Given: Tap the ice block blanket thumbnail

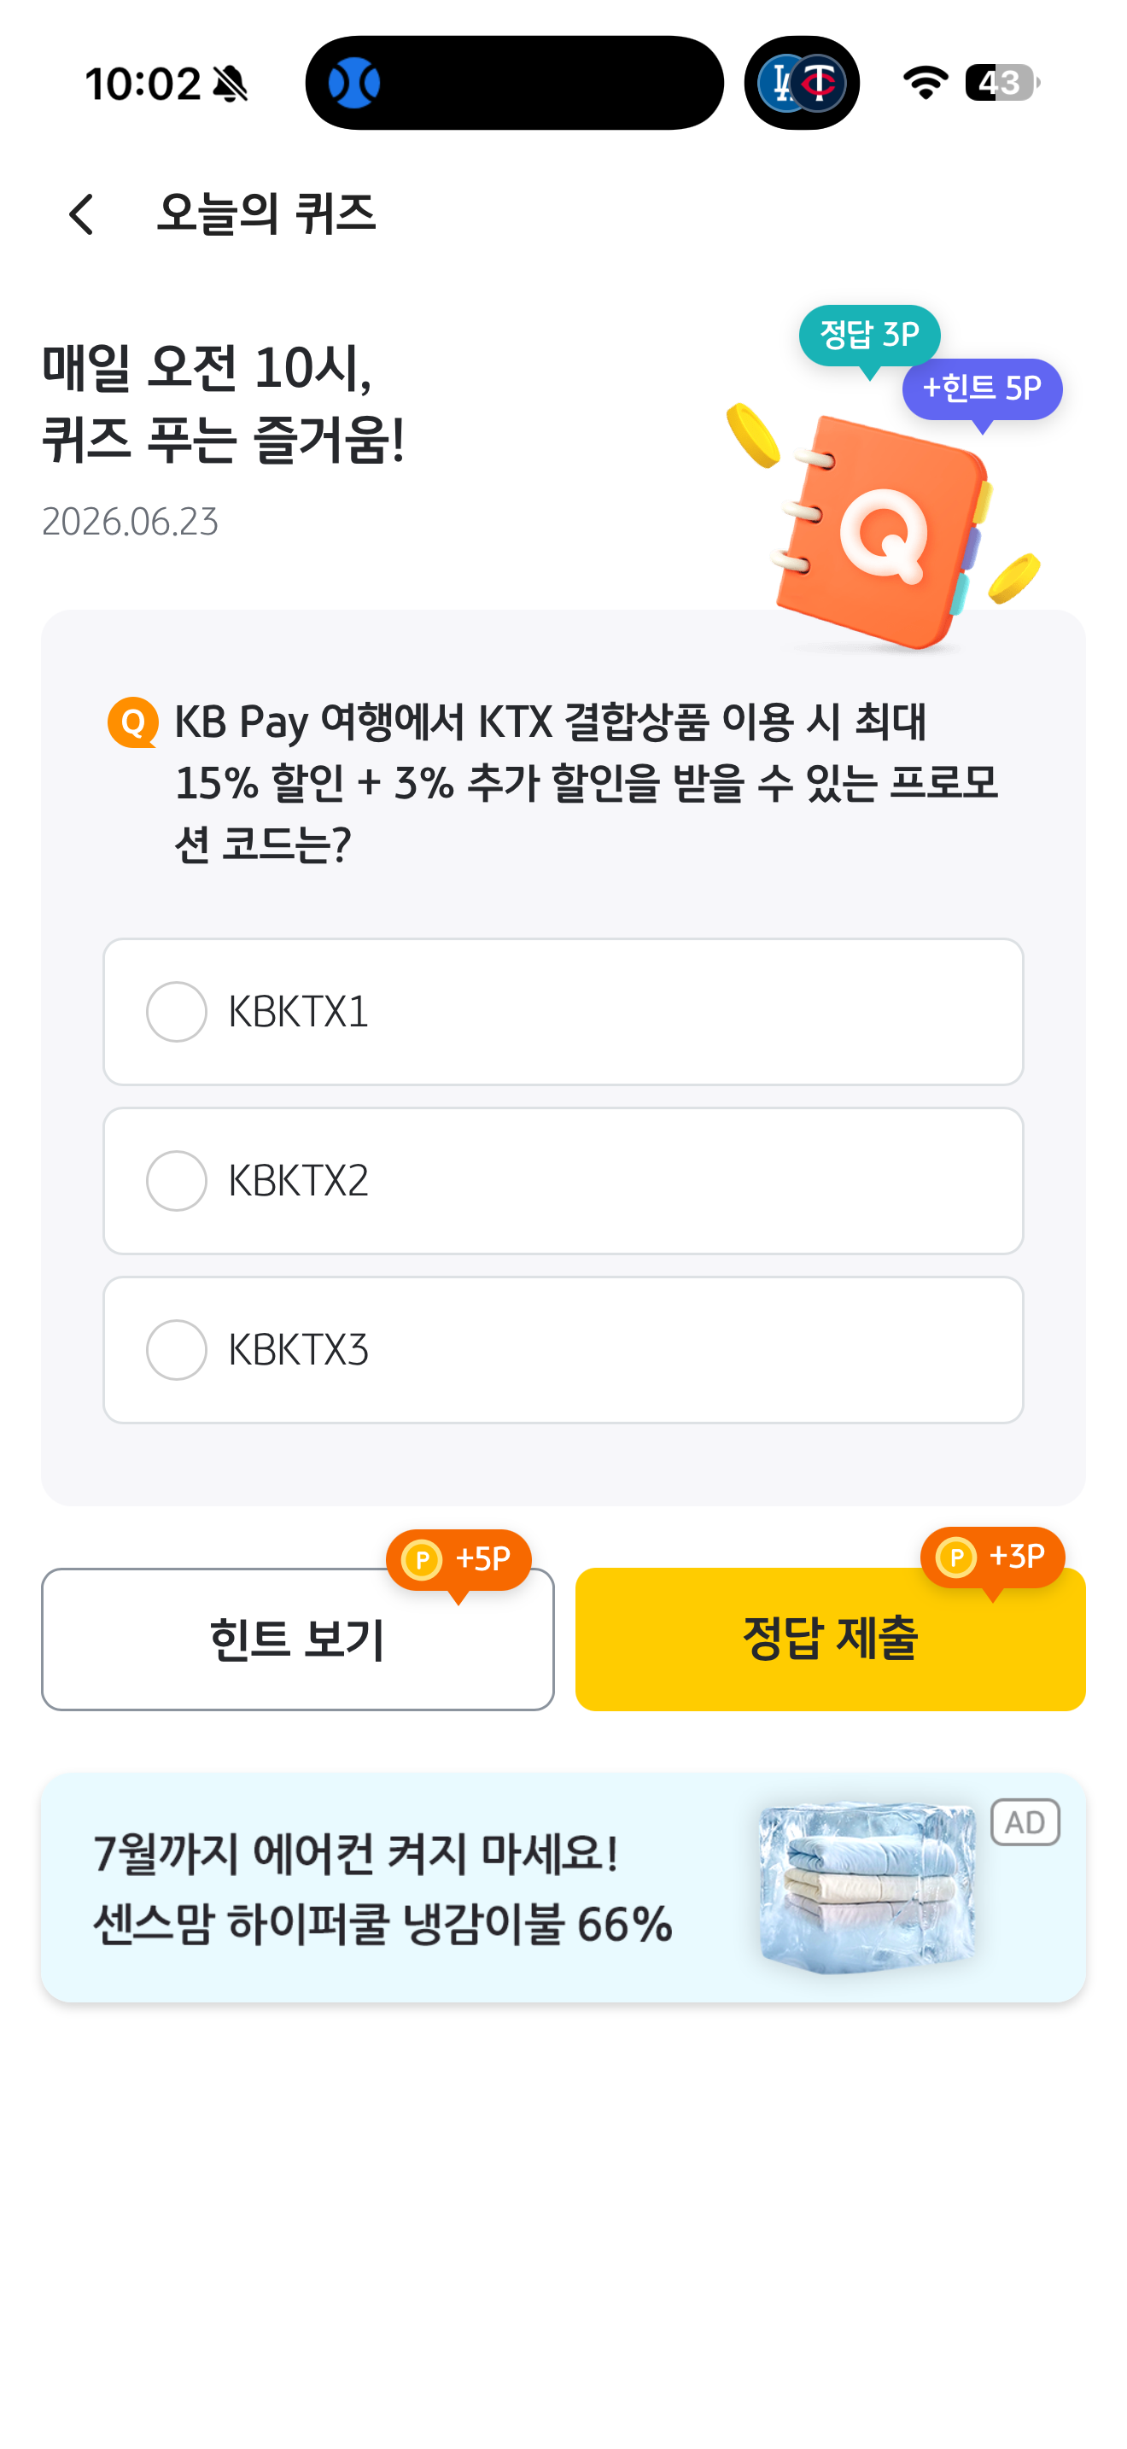Looking at the screenshot, I should coord(867,1886).
